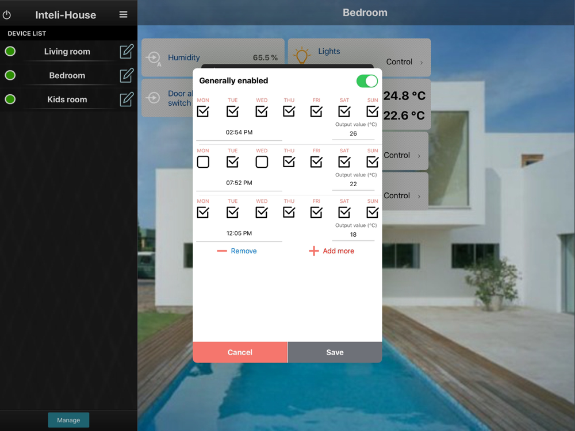
Task: Select Kids room in the device list
Action: 67,99
